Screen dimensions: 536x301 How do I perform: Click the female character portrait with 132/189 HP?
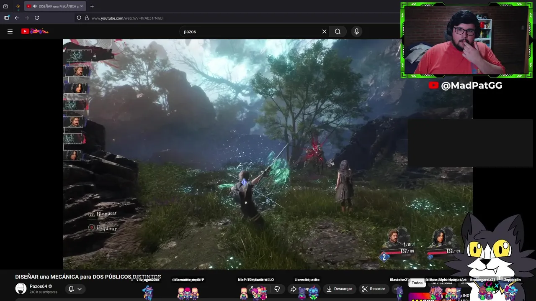tap(440, 238)
